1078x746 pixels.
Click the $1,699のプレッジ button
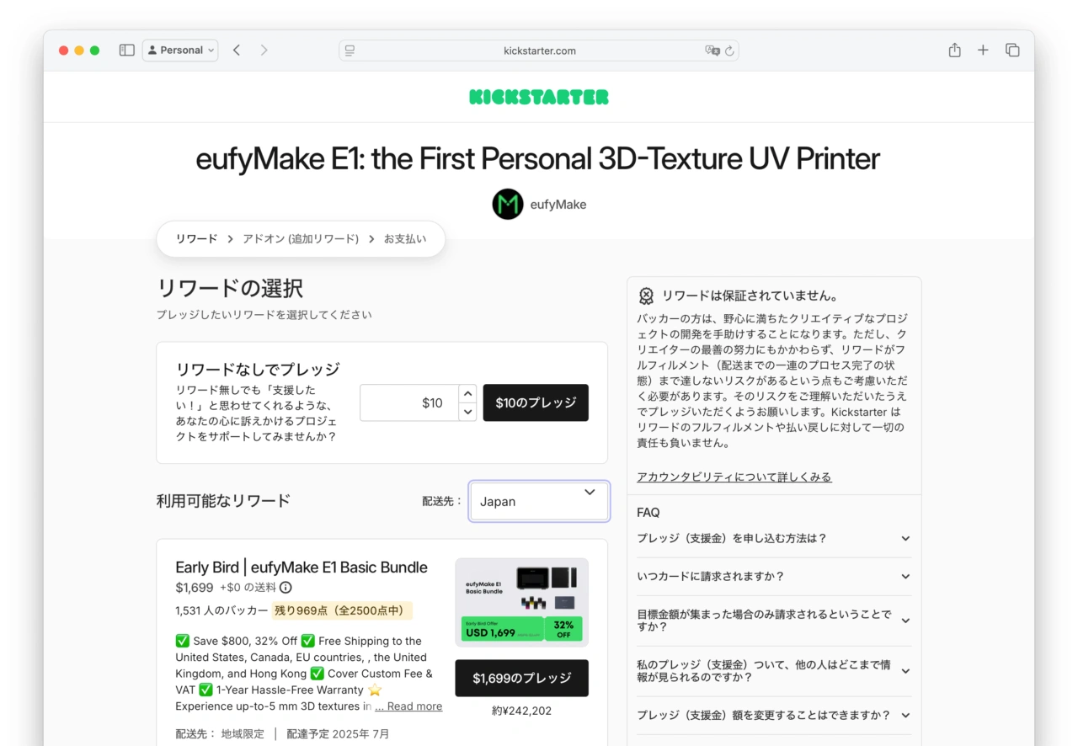(521, 678)
